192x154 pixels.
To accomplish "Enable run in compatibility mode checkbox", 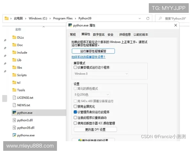I will [x=75, y=67].
